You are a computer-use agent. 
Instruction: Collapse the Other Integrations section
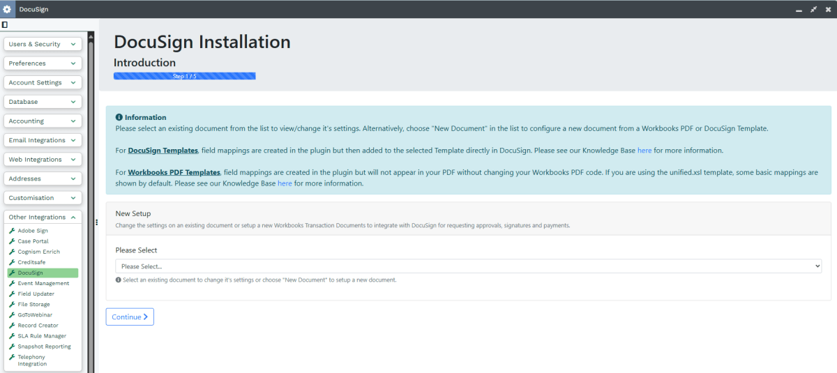coord(43,217)
